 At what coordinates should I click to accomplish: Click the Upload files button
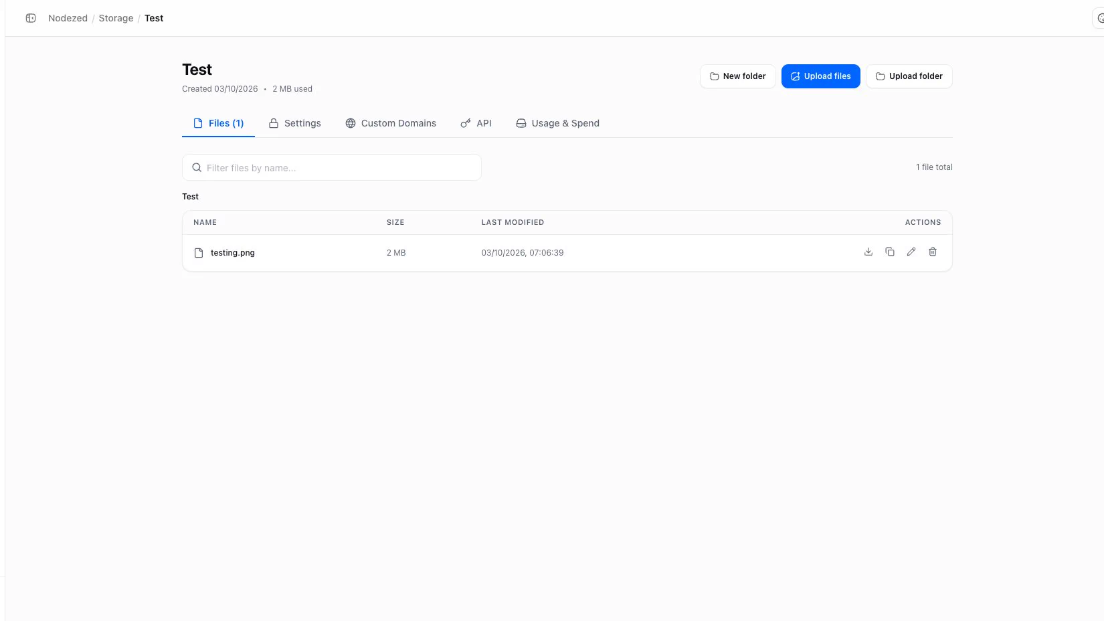[821, 76]
